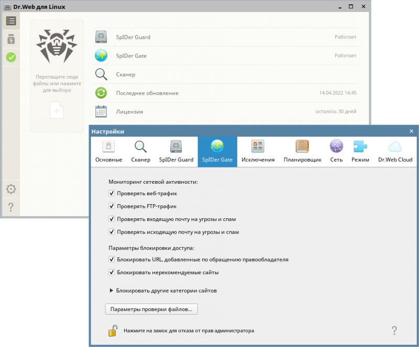Click Последнее обновление row label
Screen dimensions: 419x347
tap(147, 93)
